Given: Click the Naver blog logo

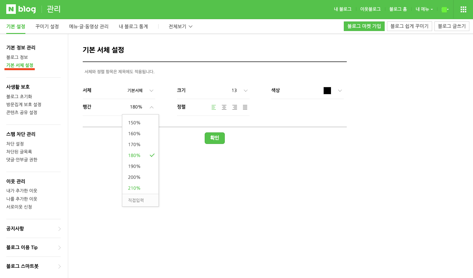Looking at the screenshot, I should click(x=21, y=9).
